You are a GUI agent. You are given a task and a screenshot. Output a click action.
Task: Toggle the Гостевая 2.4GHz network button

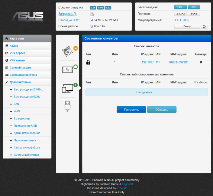pyautogui.click(x=180, y=14)
